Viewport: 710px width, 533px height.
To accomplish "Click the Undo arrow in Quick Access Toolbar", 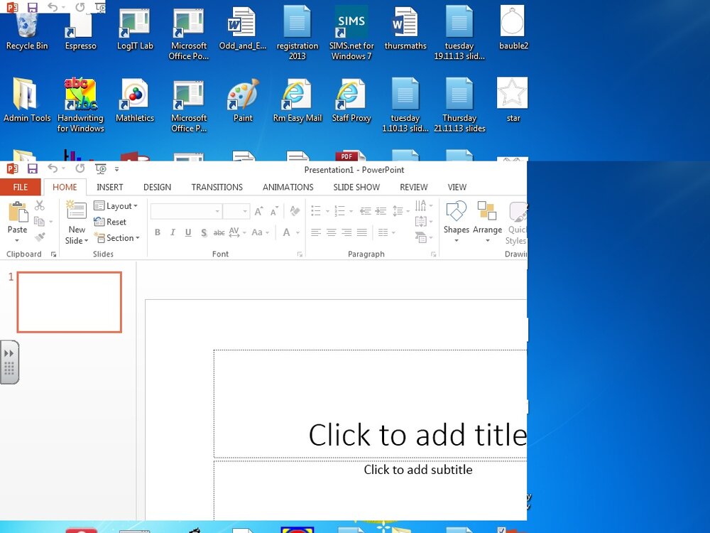I will [x=53, y=168].
